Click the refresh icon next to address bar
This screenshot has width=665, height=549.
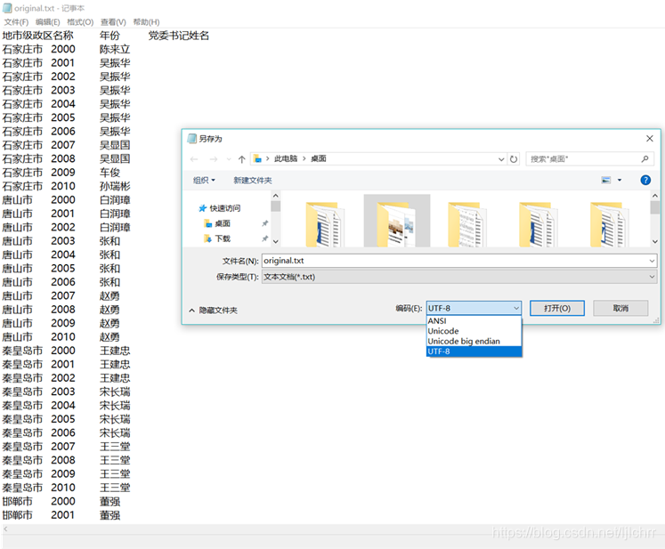coord(514,159)
